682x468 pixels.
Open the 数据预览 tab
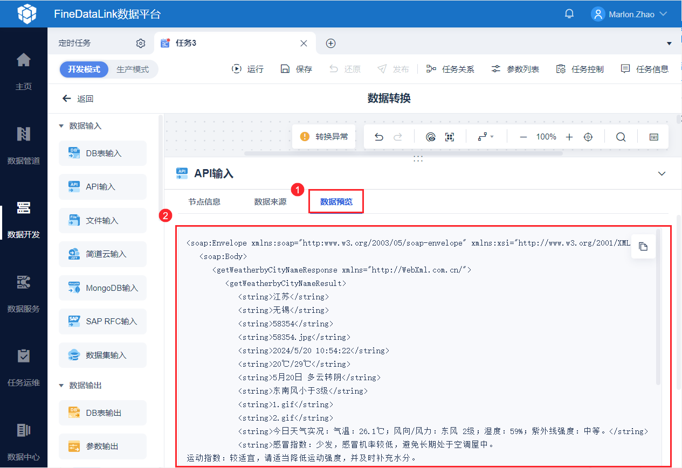336,202
